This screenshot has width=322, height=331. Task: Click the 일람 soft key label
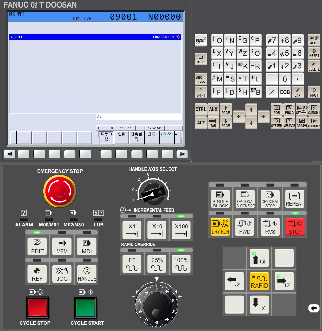[x=122, y=137]
